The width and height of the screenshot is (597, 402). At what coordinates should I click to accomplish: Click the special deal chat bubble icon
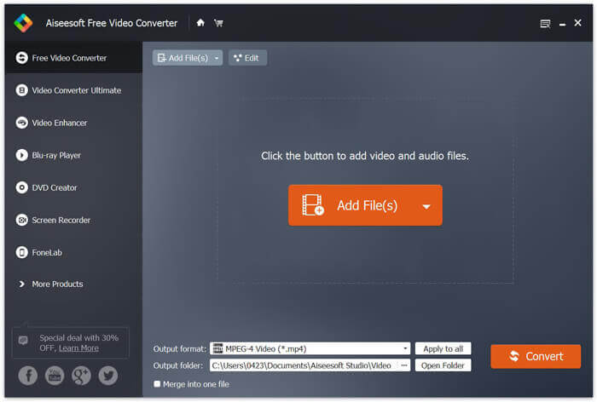click(24, 341)
